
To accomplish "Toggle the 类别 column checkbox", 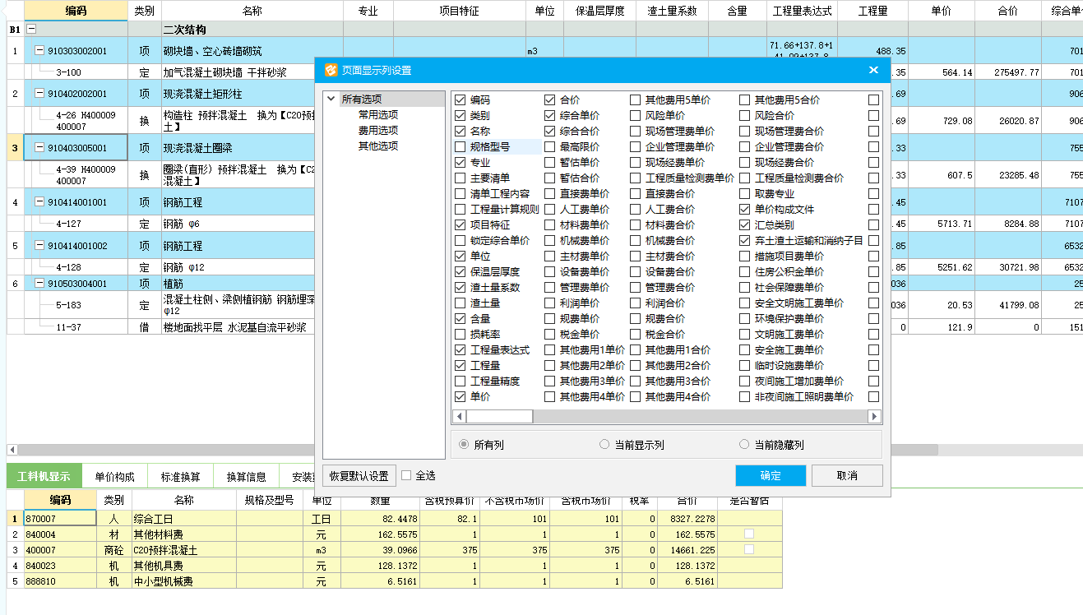I will click(x=461, y=116).
